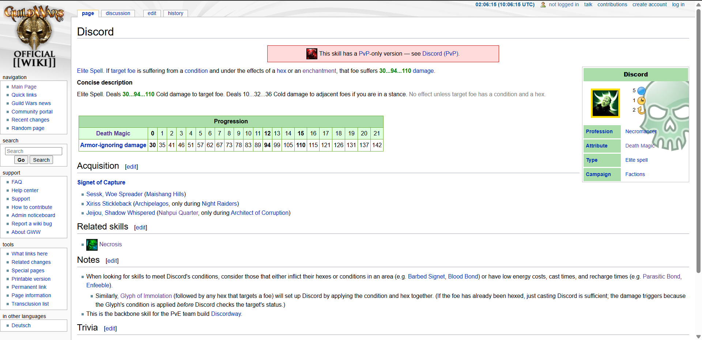Click the log in link
Screen dimensions: 702x340
coord(678,4)
